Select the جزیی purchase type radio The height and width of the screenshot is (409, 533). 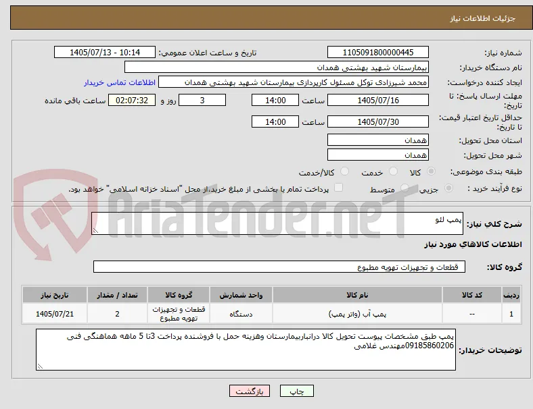[448, 188]
